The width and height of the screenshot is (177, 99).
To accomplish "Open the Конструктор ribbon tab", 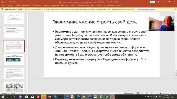I will tap(37, 5).
